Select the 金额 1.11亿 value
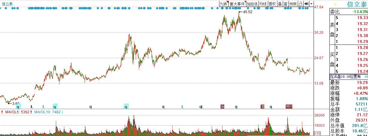Viewport: 368px width, 136px height. [361, 109]
